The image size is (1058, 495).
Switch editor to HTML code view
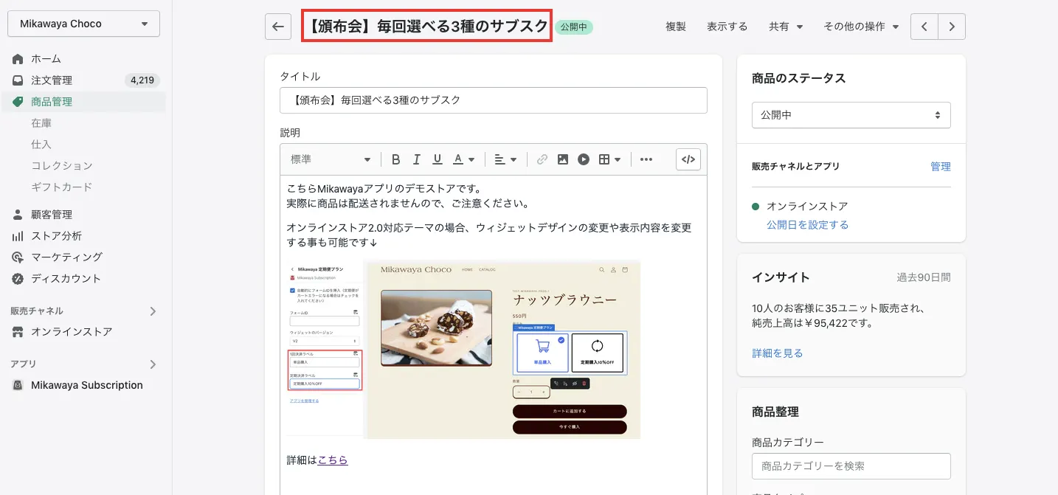click(x=688, y=159)
